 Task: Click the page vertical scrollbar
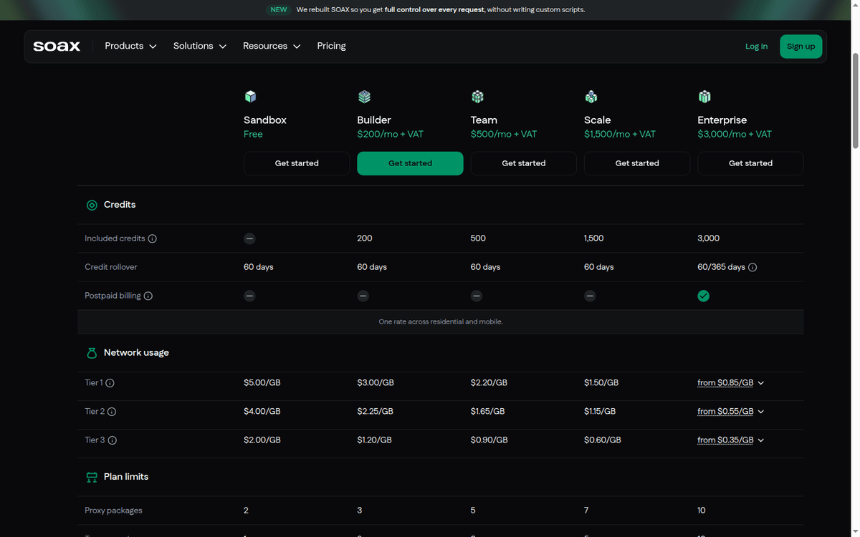[854, 100]
